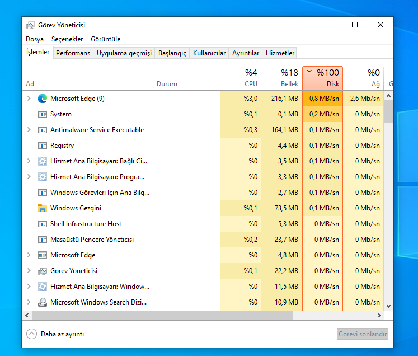Expand the Antimalware Service Executable group
This screenshot has height=356, width=418.
click(29, 130)
